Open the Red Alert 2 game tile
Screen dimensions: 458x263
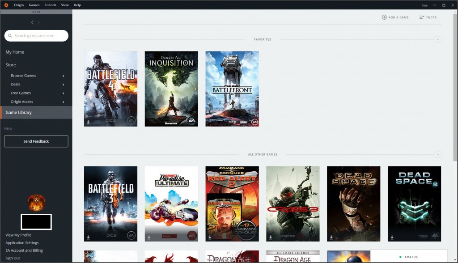[x=232, y=204]
